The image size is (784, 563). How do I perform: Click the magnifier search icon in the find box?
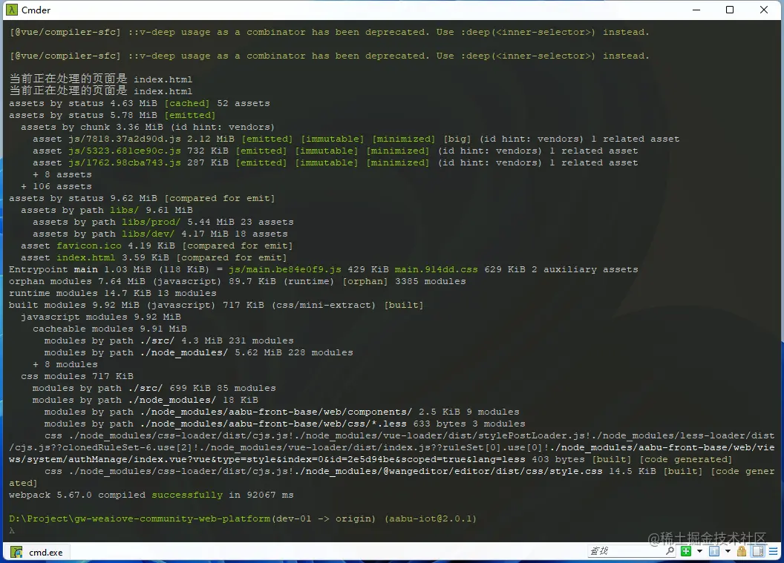tap(670, 551)
